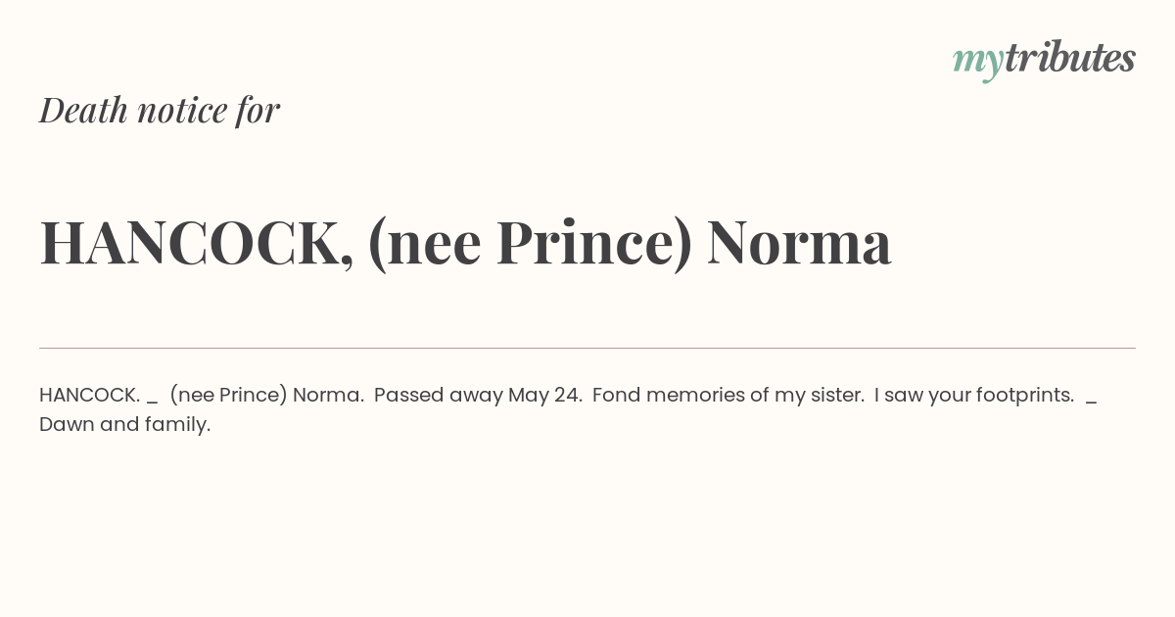Click the mytributes logo
Image resolution: width=1175 pixels, height=617 pixels.
pos(1044,60)
